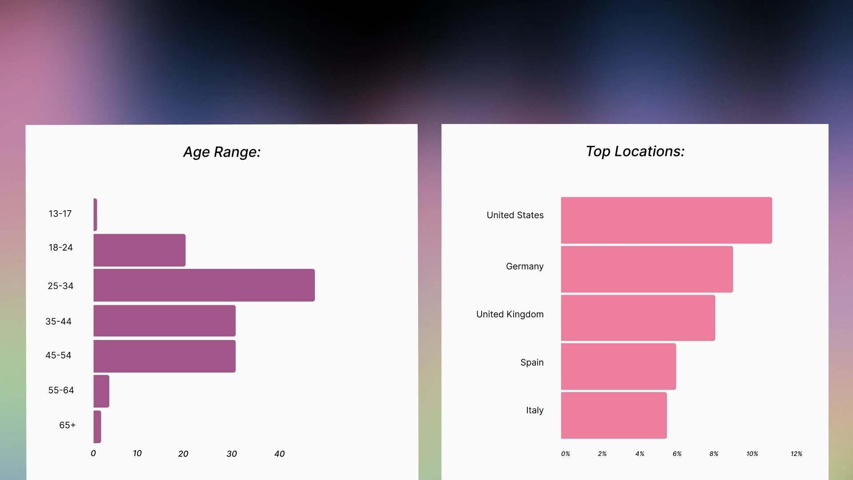The height and width of the screenshot is (480, 853).
Task: Click the Top Locations chart title
Action: coord(635,152)
